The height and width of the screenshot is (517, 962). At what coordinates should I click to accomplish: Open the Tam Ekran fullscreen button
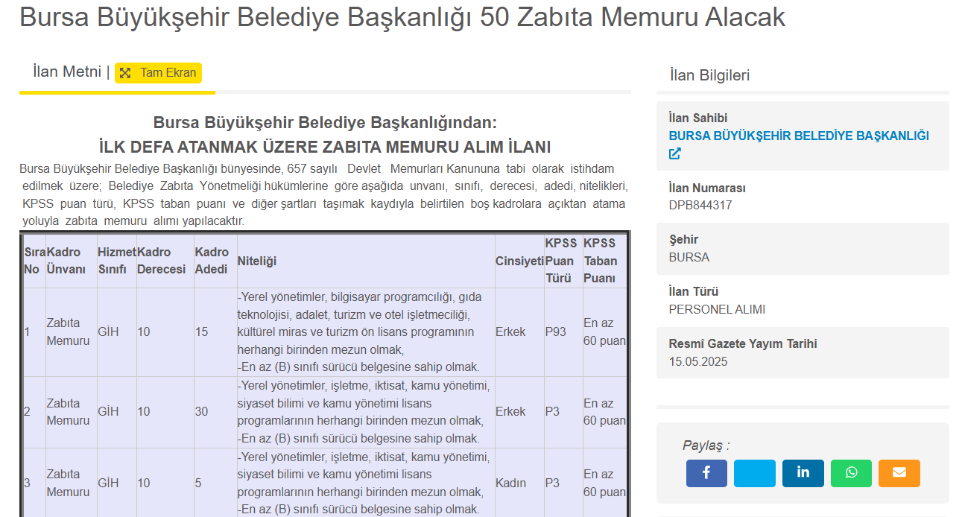(x=158, y=73)
